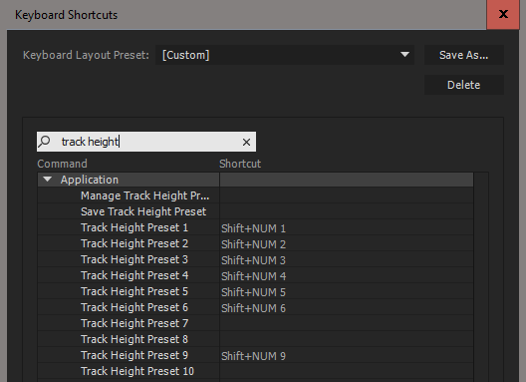Select Track Height Preset 4 command

coord(134,275)
